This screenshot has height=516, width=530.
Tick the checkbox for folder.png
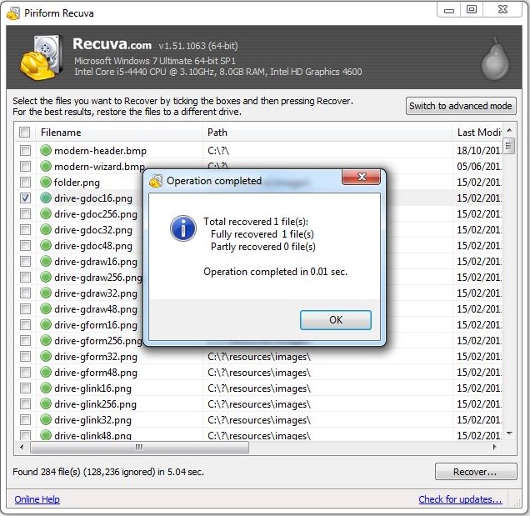[x=25, y=183]
